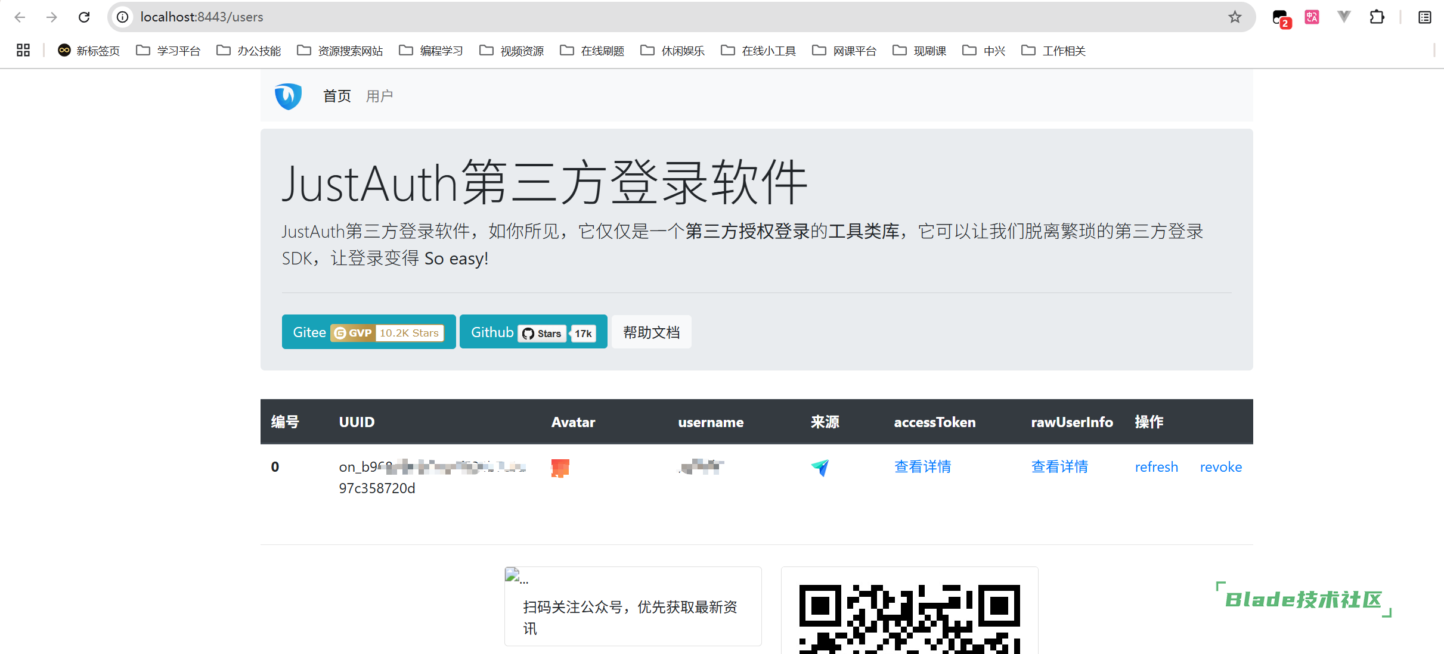The image size is (1444, 654).
Task: Open the 编程学习 bookmark folder
Action: 431,51
